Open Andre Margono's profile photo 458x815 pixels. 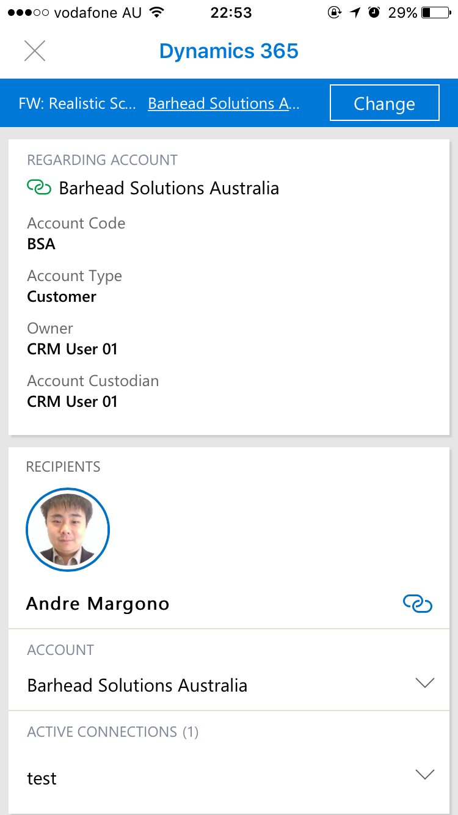(x=68, y=530)
